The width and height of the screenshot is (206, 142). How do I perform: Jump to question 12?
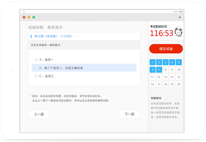pos(159,77)
